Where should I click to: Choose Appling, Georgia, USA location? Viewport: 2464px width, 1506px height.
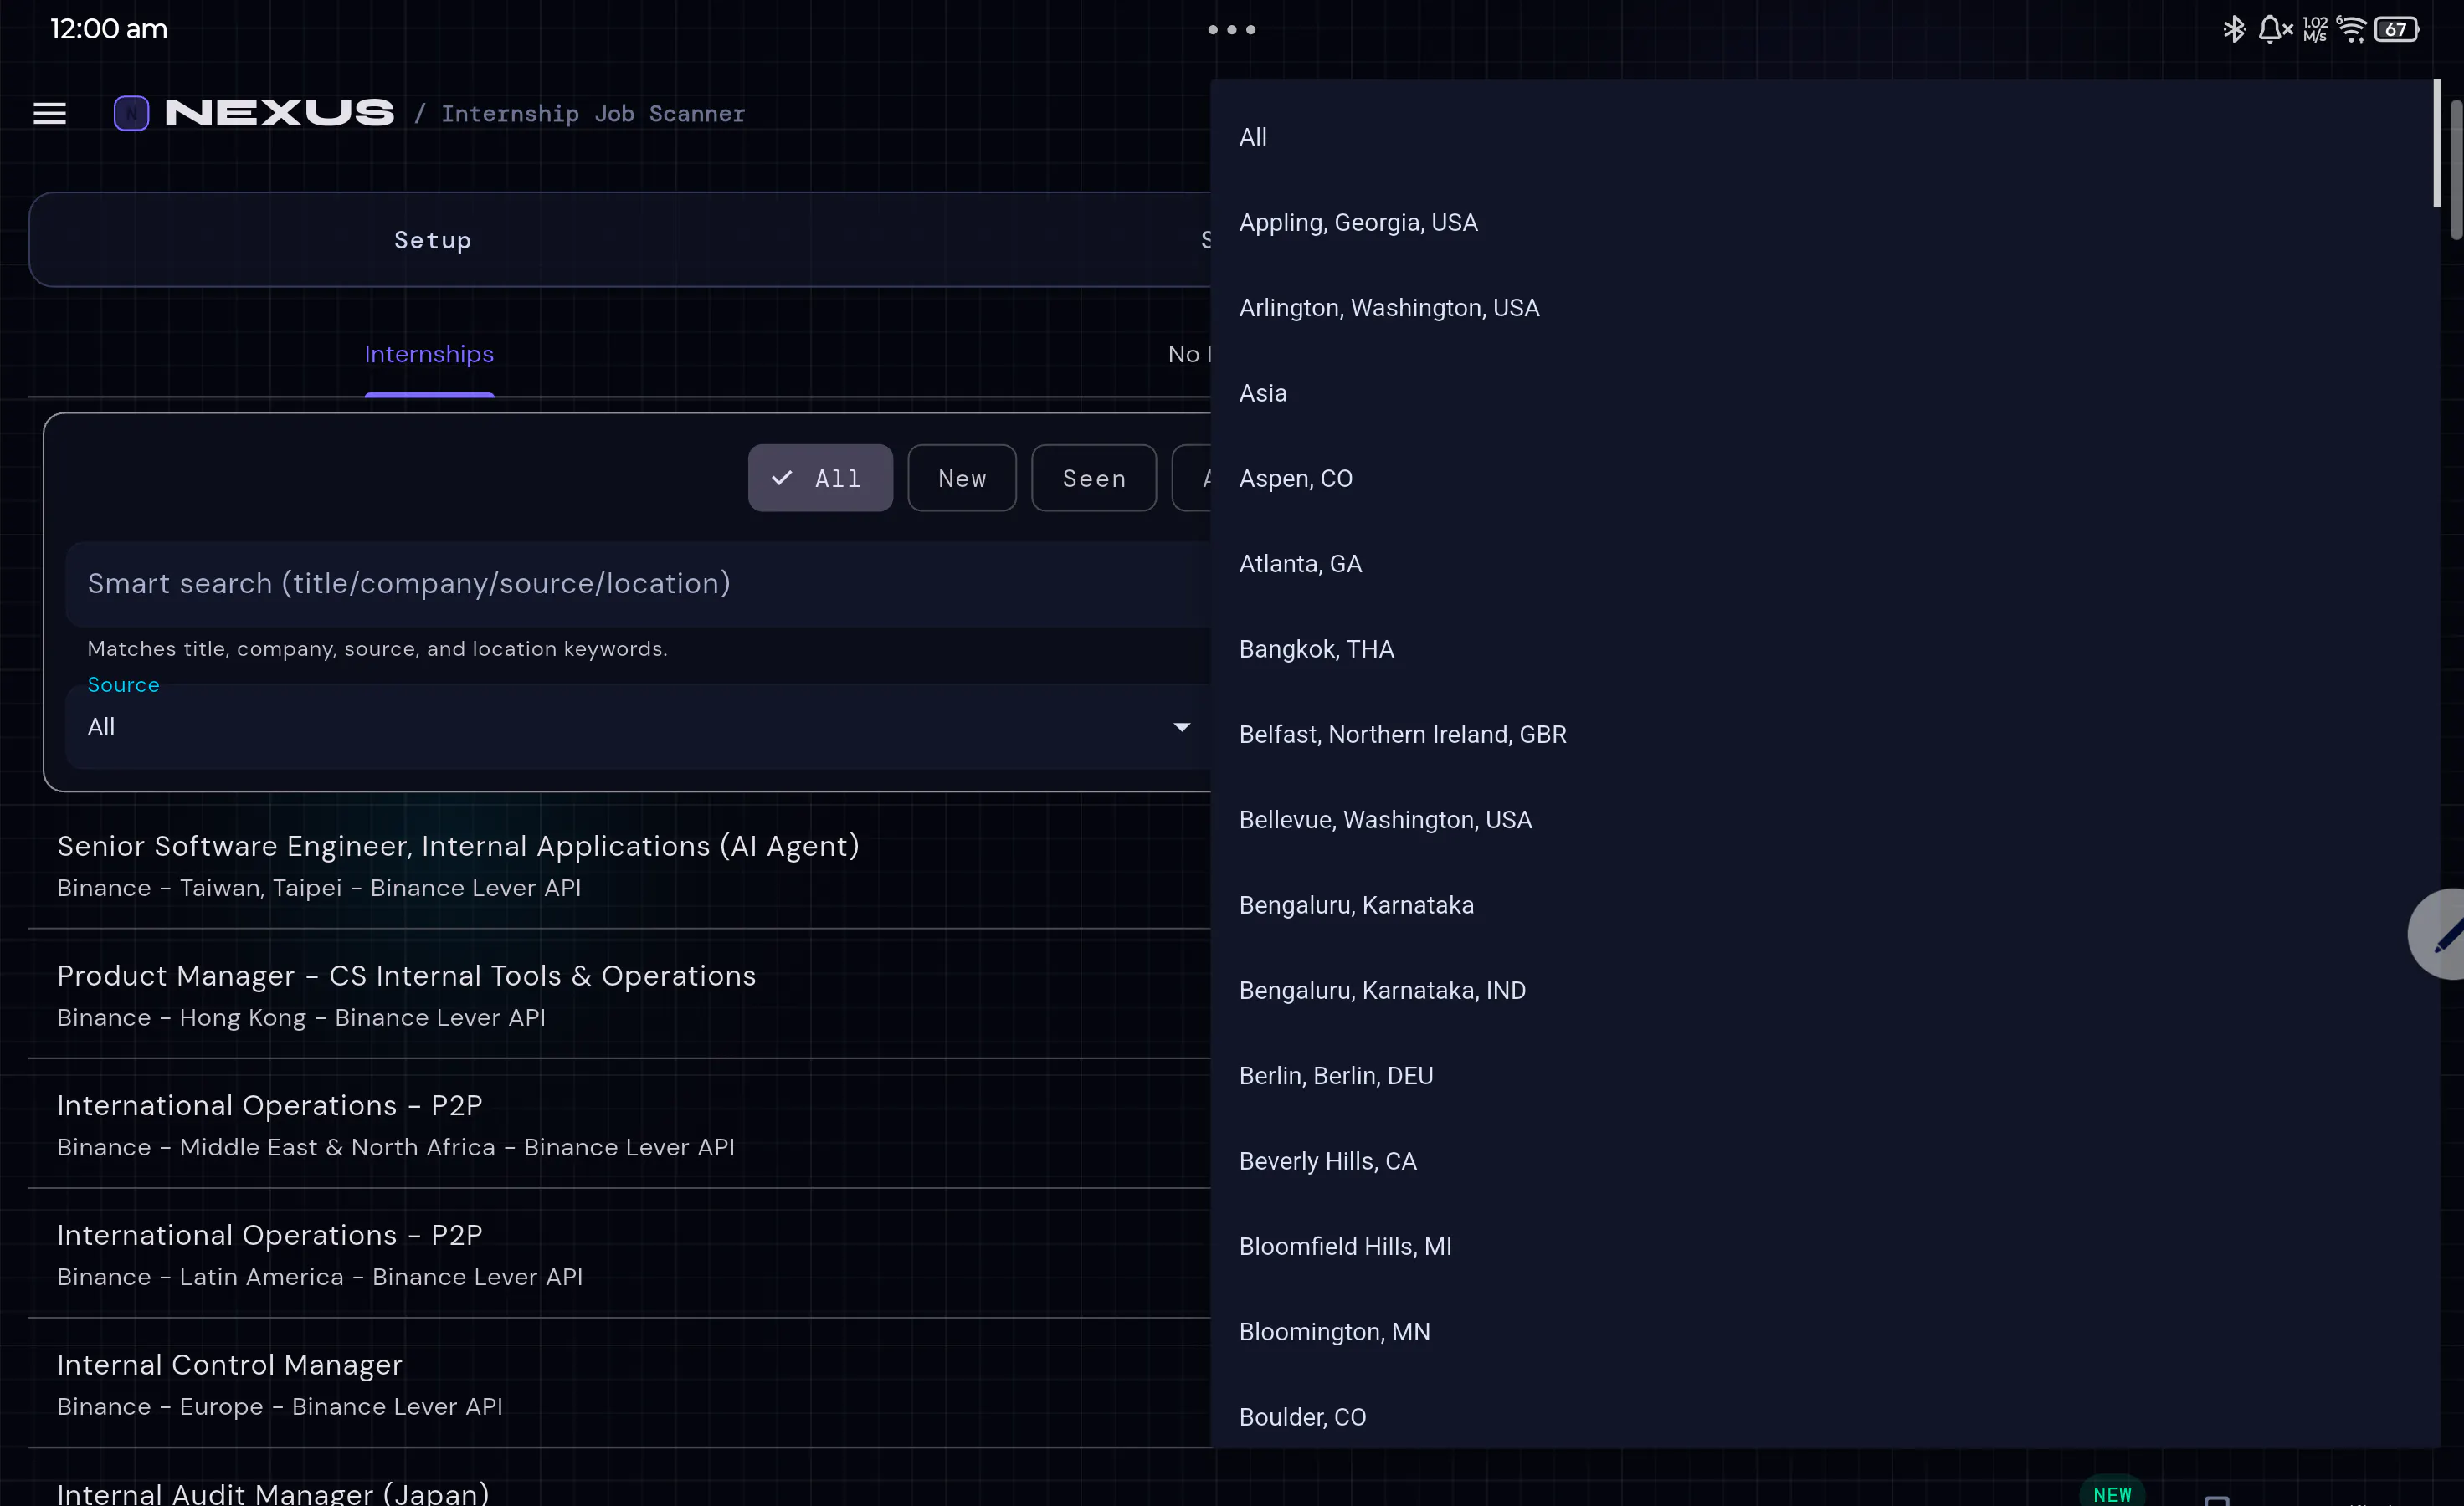click(x=1825, y=222)
